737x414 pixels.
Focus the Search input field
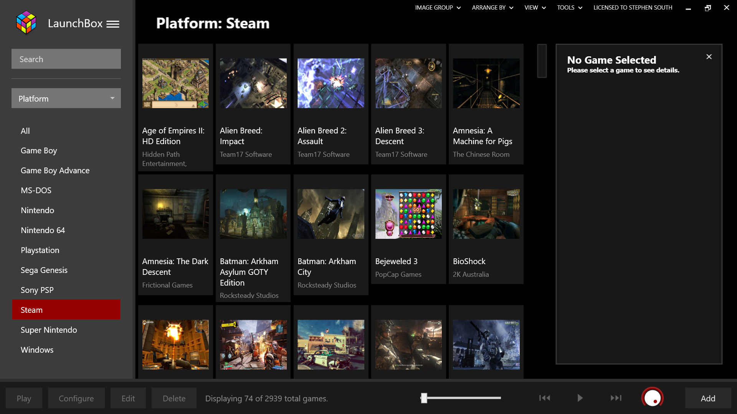[x=66, y=59]
